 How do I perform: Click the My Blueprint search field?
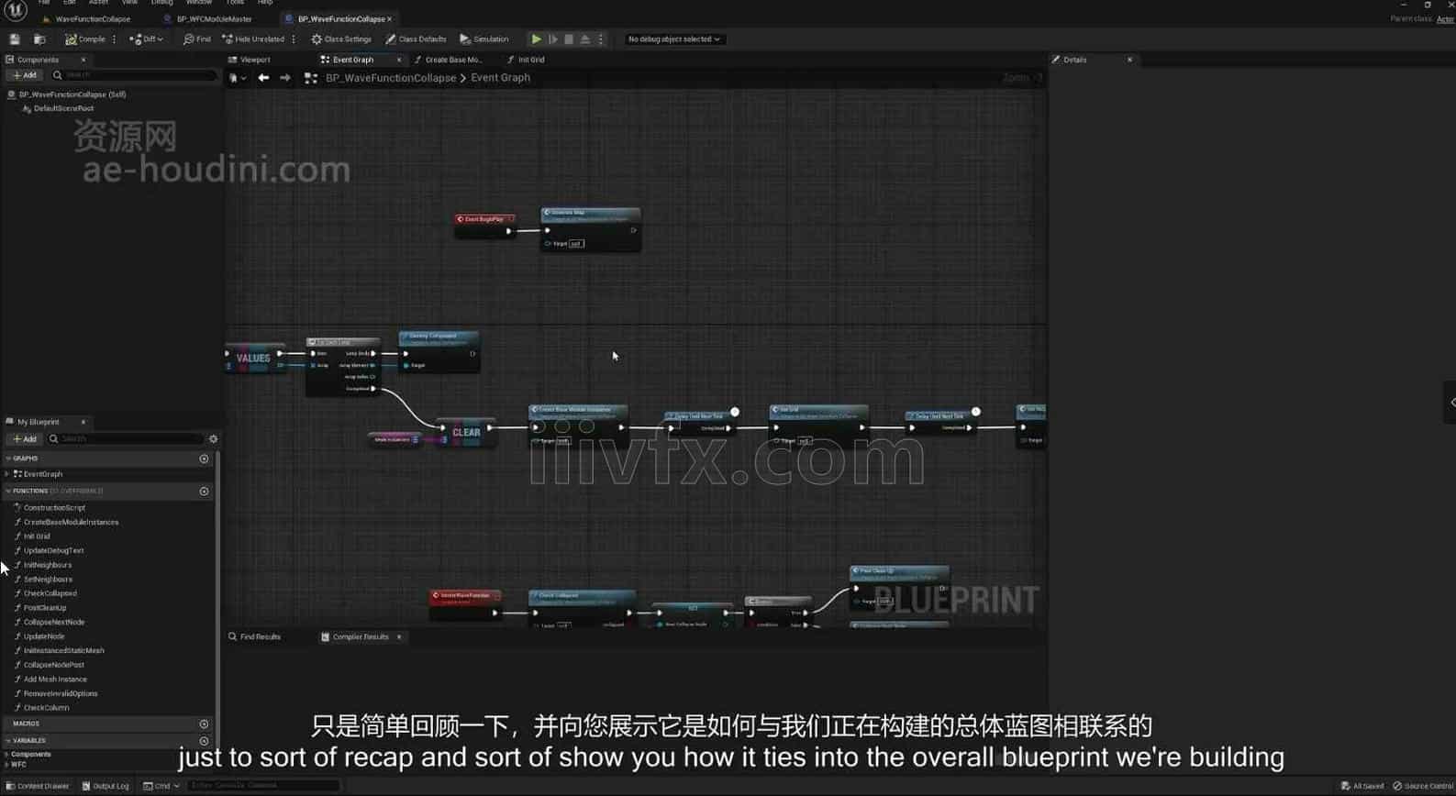127,439
